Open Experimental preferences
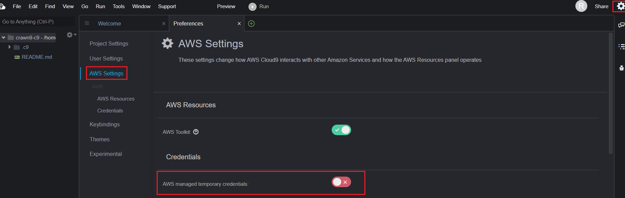 pyautogui.click(x=106, y=154)
